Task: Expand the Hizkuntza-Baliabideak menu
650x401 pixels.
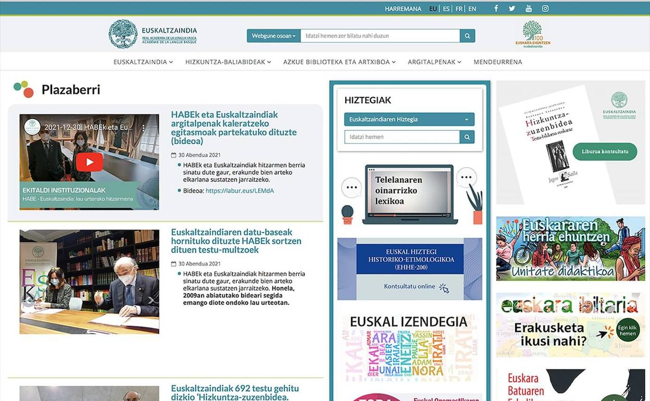Action: tap(228, 62)
